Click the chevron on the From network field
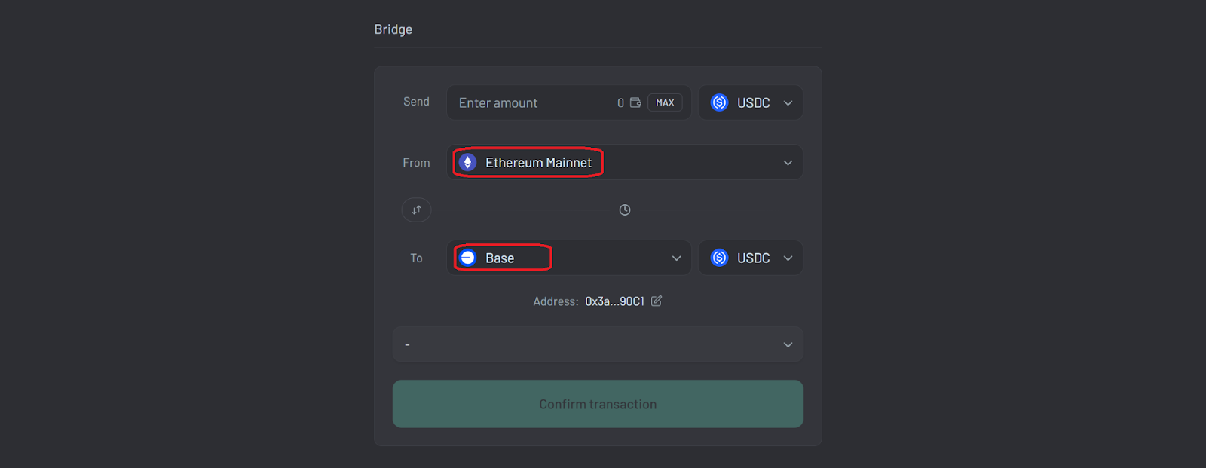 [788, 162]
